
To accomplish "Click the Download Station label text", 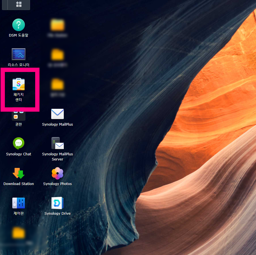I will point(19,184).
